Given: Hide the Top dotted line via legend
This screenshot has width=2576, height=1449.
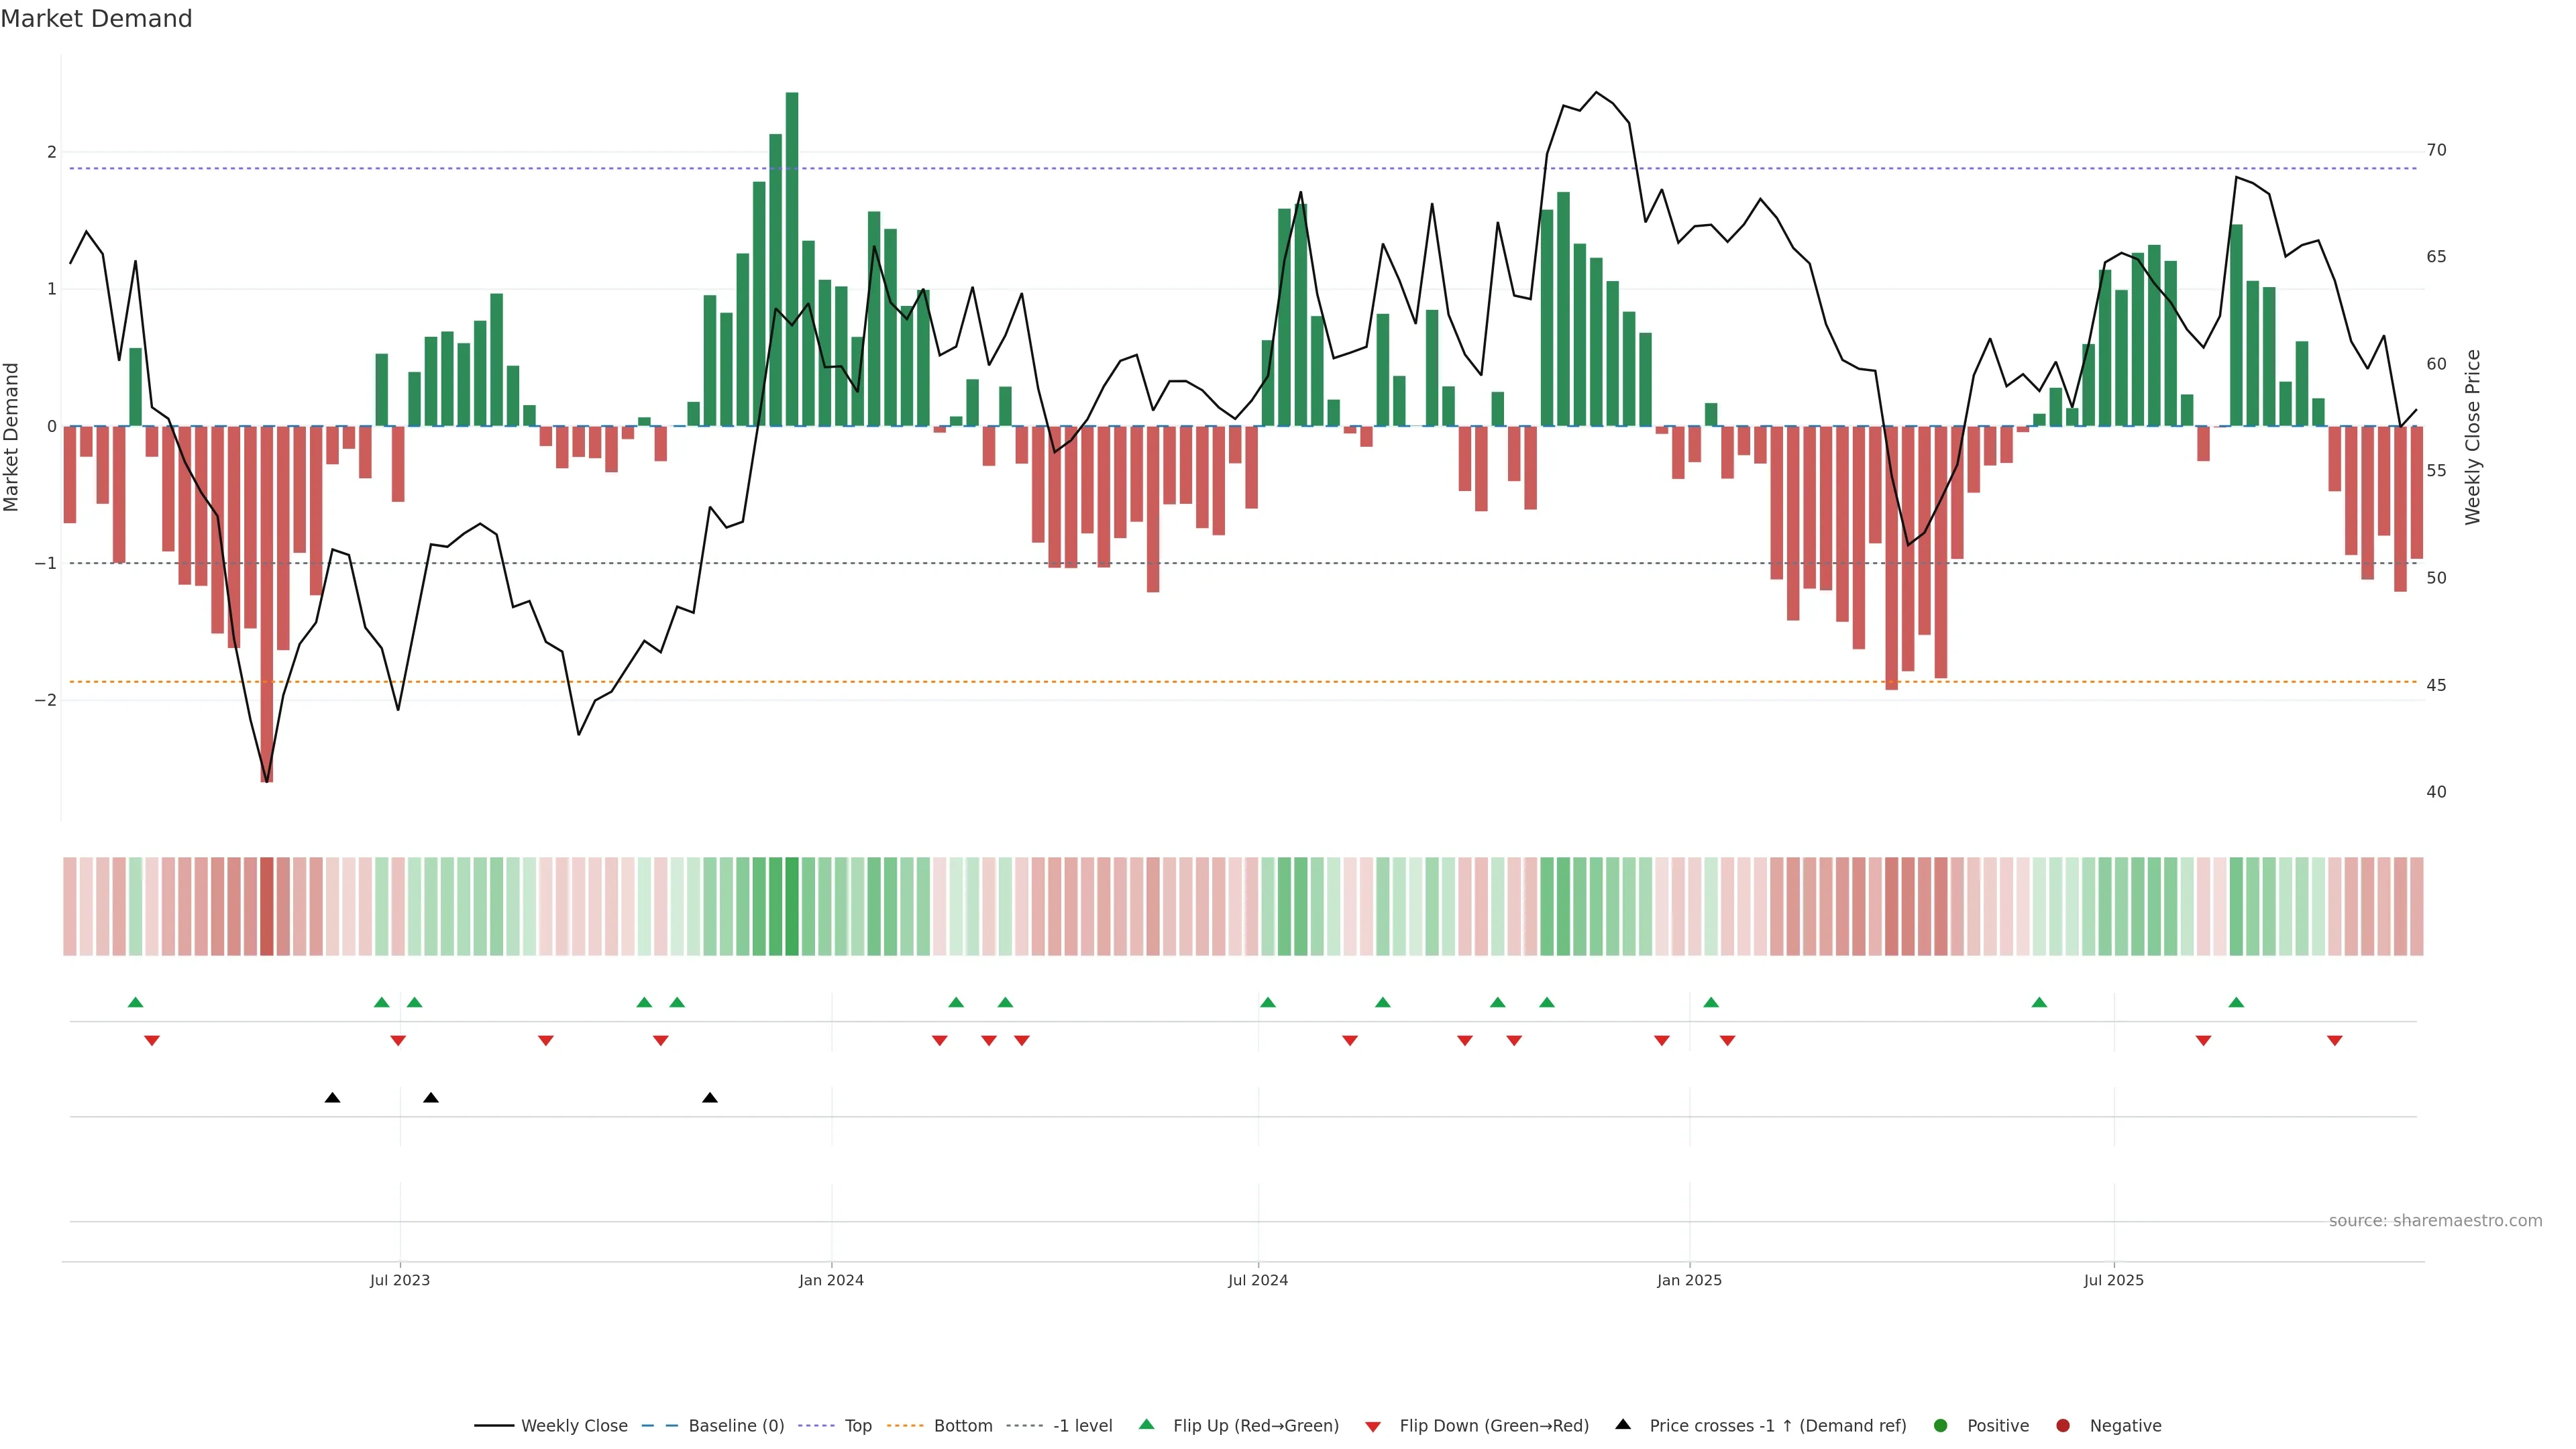Looking at the screenshot, I should click(x=857, y=1426).
